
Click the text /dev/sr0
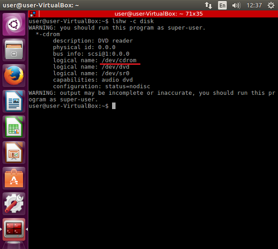point(115,73)
